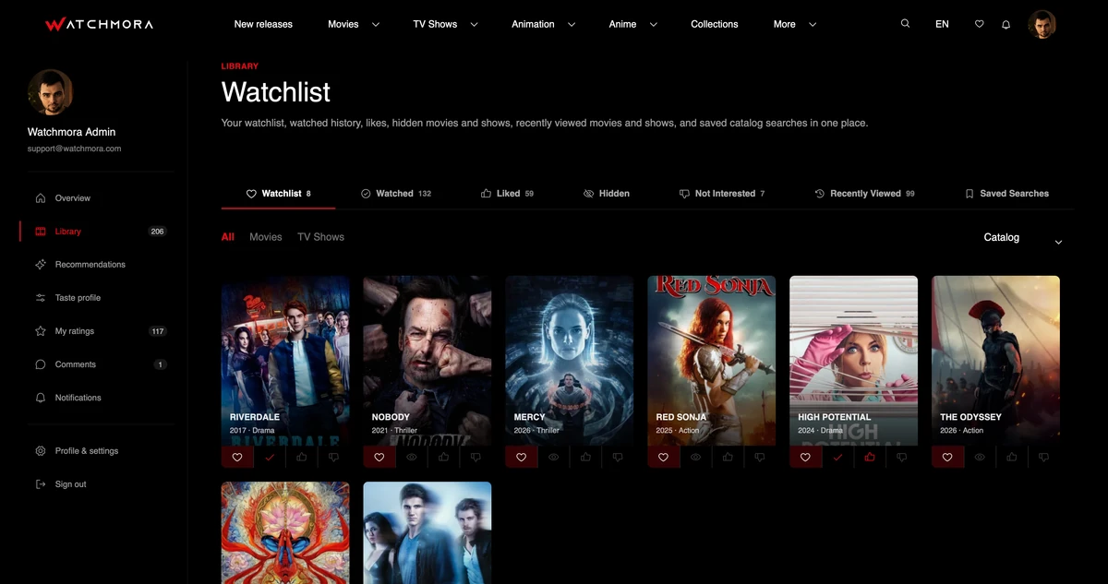The image size is (1108, 584).
Task: Mark Mercy as watched eye icon
Action: click(554, 457)
